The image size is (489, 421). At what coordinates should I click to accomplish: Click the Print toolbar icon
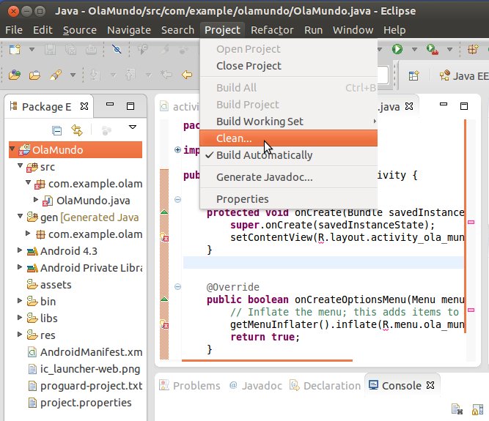coord(91,49)
